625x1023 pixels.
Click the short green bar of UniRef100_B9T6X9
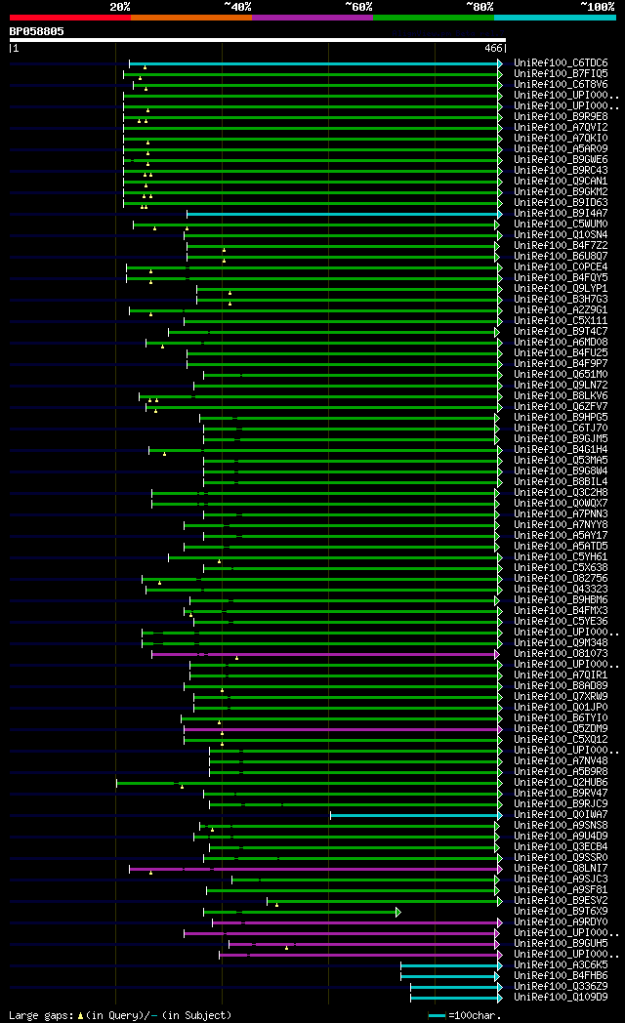(302, 912)
